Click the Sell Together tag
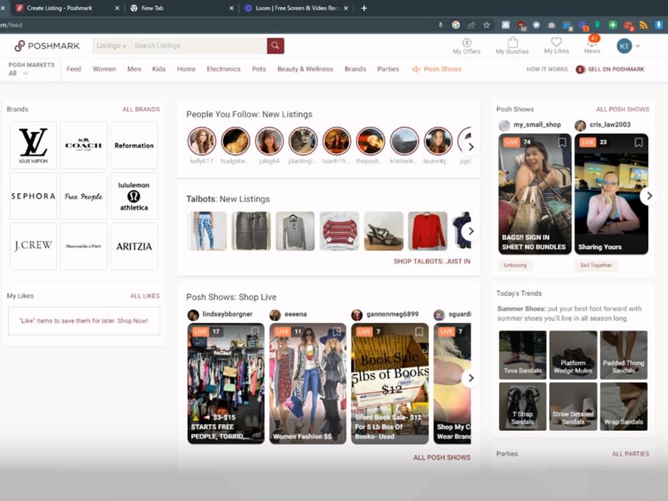Viewport: 668px width, 501px height. tap(596, 265)
